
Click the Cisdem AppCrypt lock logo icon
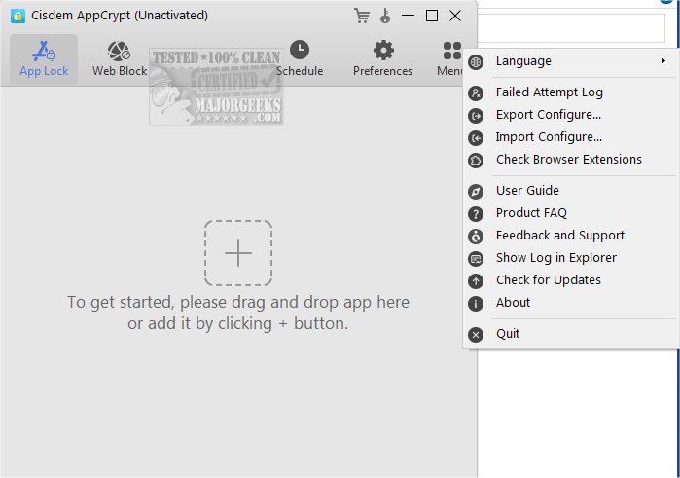coord(18,17)
